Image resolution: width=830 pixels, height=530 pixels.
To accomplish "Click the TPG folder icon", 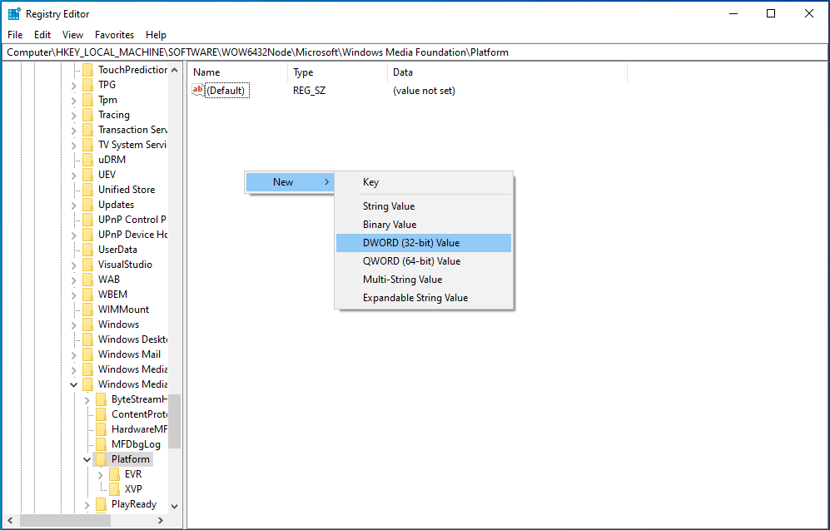I will click(x=88, y=85).
